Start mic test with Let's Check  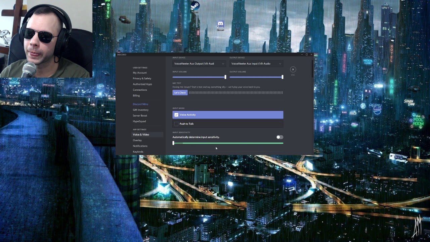click(180, 93)
